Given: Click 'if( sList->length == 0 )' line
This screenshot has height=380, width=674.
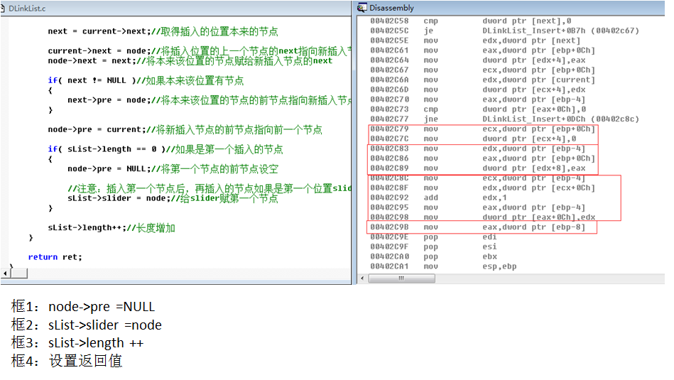Looking at the screenshot, I should (165, 149).
